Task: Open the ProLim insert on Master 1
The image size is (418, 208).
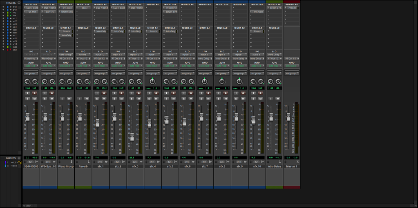Action: click(292, 7)
